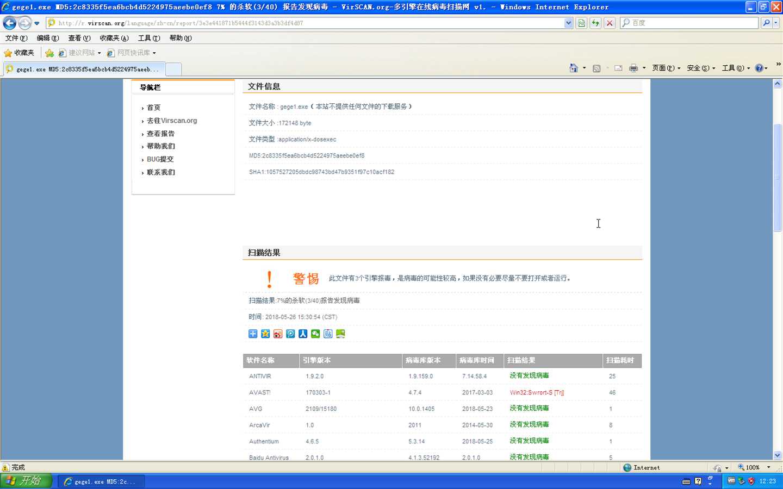The image size is (783, 489).
Task: Click the vertical scrollbar thumb
Action: tap(778, 178)
